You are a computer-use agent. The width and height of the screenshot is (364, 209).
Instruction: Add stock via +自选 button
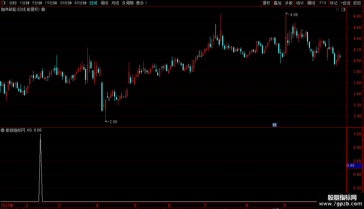coord(345,3)
